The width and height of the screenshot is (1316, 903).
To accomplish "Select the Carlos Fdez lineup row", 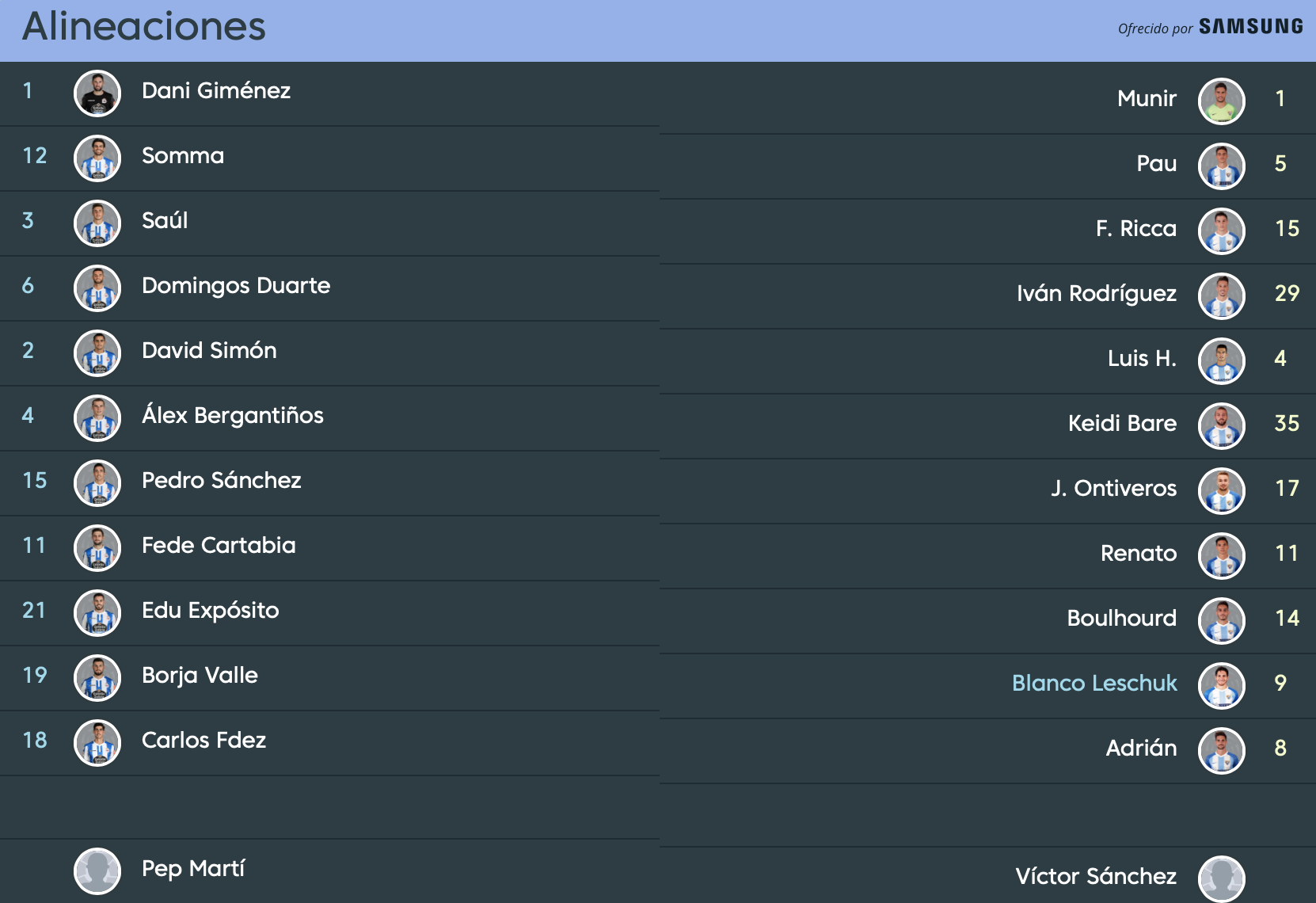I will pyautogui.click(x=329, y=743).
